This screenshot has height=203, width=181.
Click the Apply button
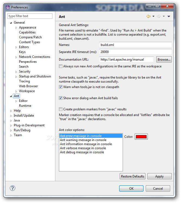coord(159,176)
